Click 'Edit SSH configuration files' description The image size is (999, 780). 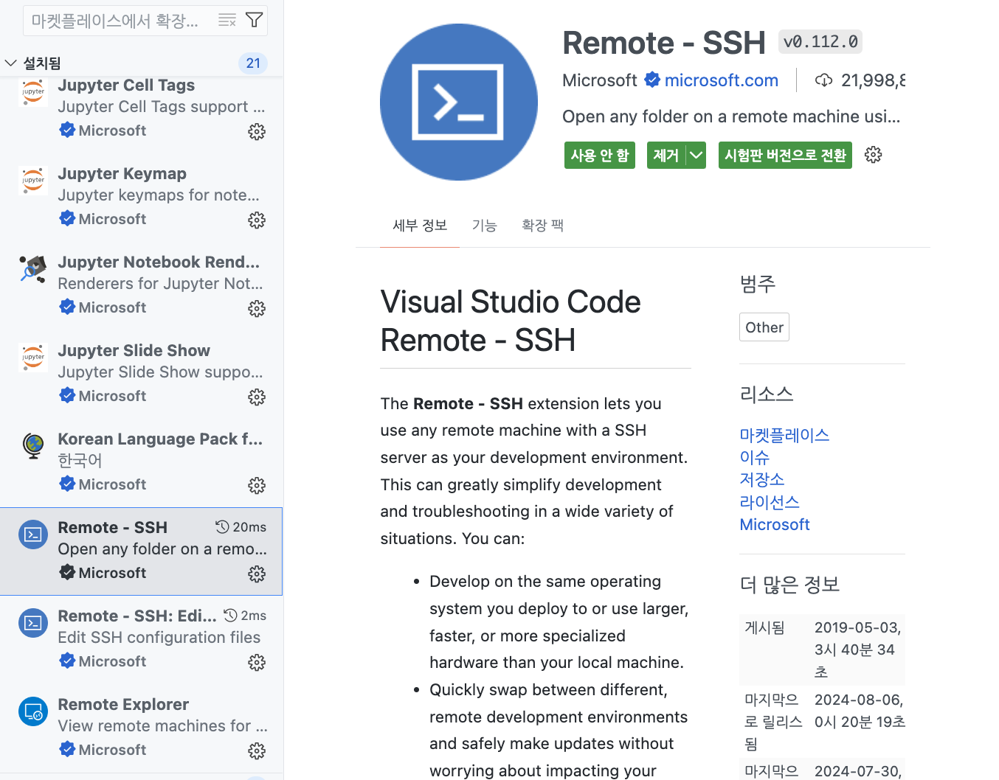(x=159, y=638)
